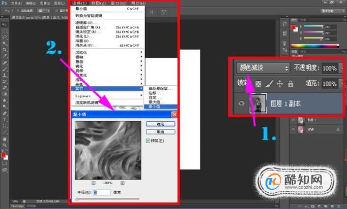Screen dimensions: 347x209
Task: Select the Horizontal Type tool
Action: pyautogui.click(x=5, y=120)
